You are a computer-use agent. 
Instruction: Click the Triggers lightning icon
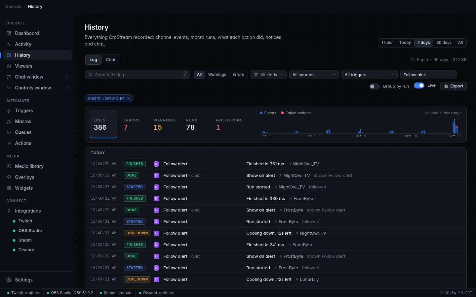(9, 111)
